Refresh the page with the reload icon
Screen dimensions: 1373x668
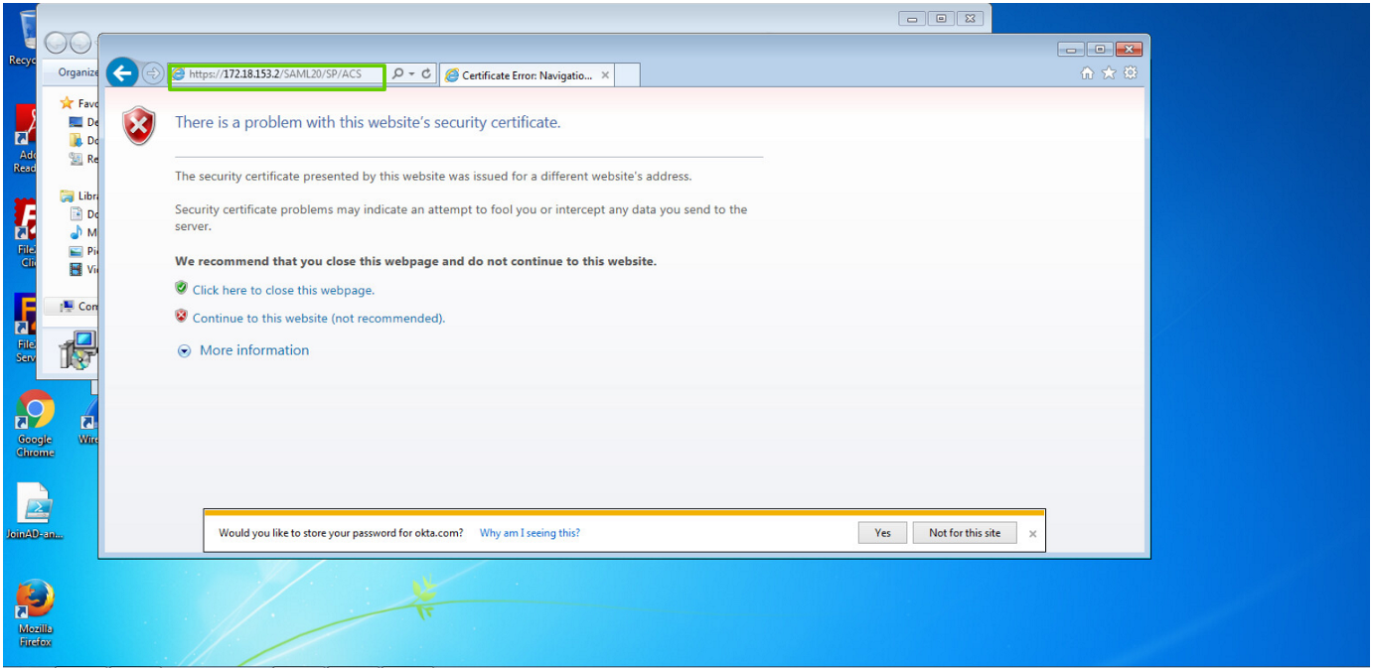(426, 74)
